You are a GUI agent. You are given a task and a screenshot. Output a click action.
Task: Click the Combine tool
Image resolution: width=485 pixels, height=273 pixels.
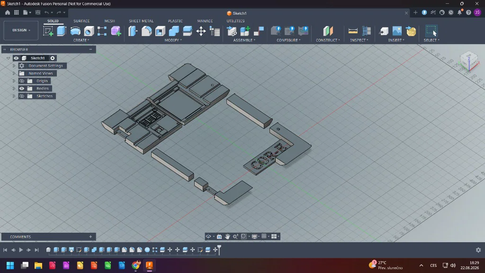174,31
